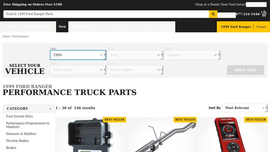Select Performance Programmers & Monitors category
The width and height of the screenshot is (270, 152).
[28, 125]
